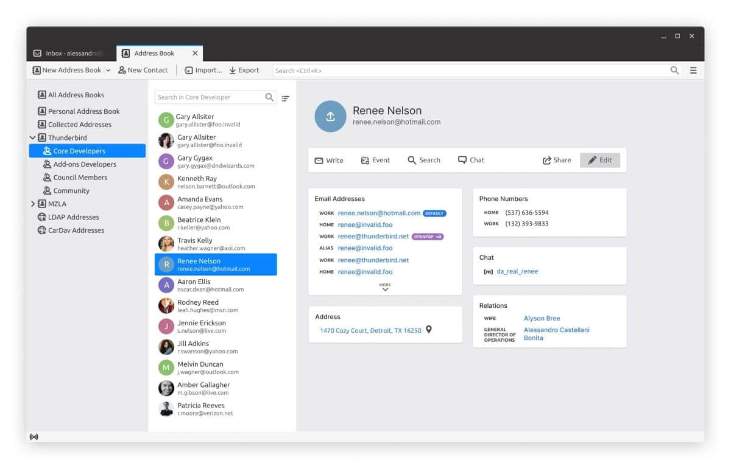Screen dimensions: 731x475
Task: Click the Search Ctrl+K input field
Action: pos(470,71)
